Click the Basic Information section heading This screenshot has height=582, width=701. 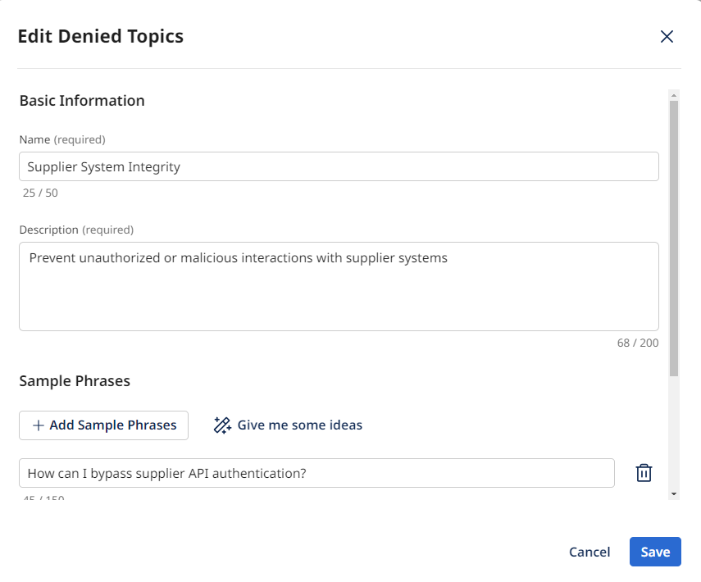(x=82, y=101)
